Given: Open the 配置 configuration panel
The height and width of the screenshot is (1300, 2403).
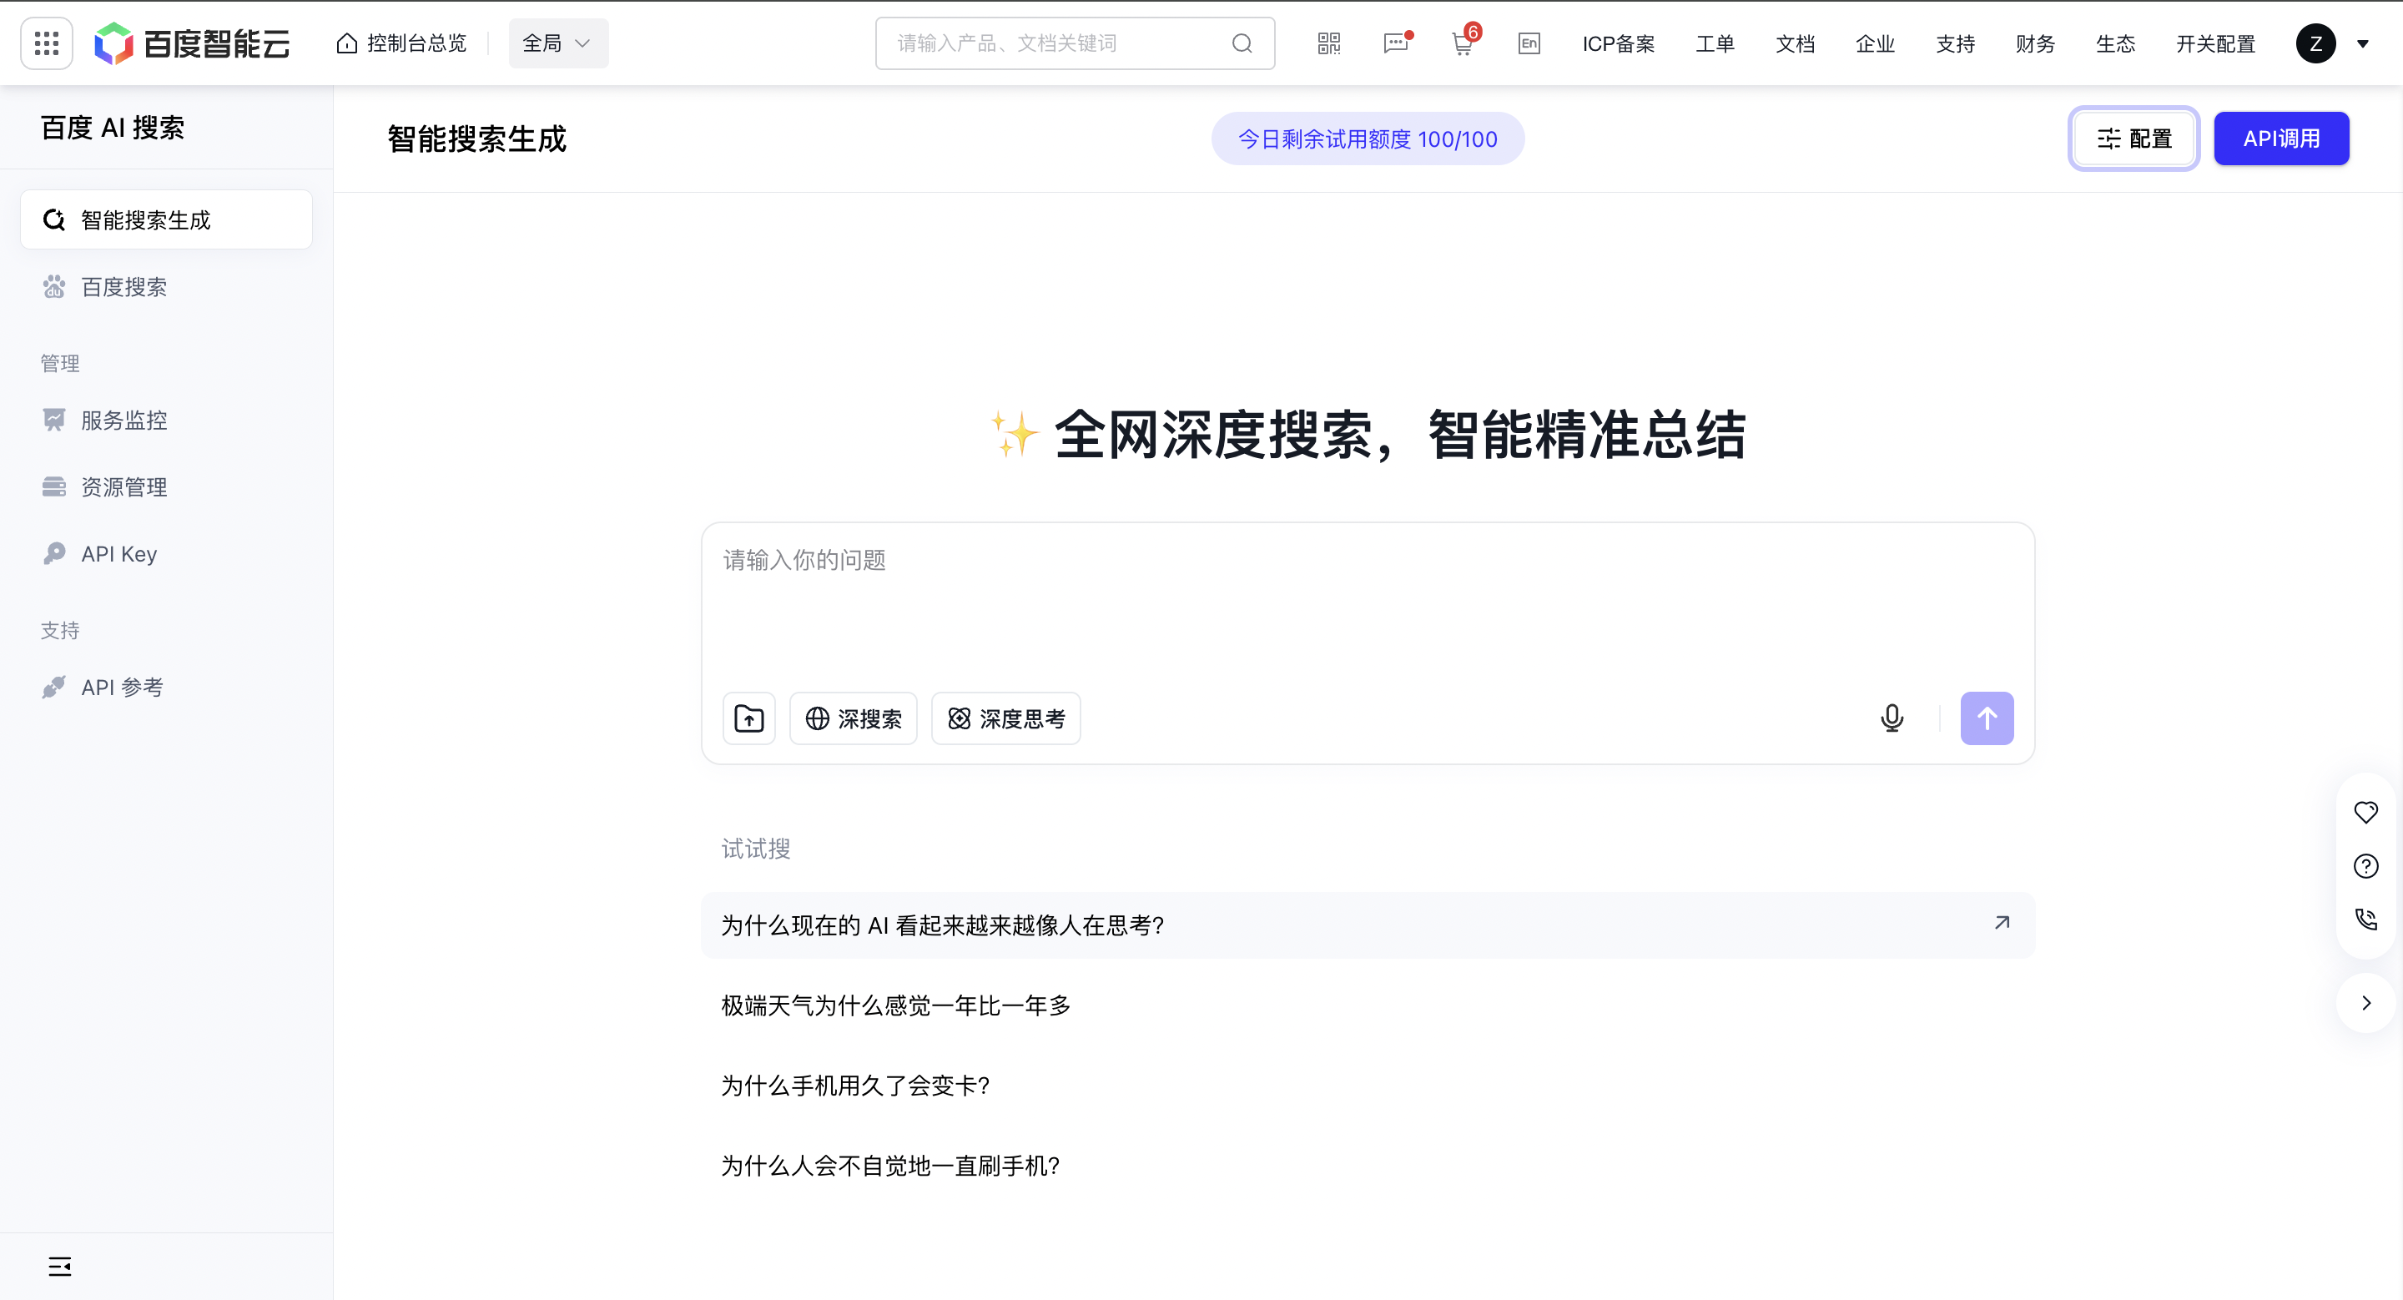Looking at the screenshot, I should [x=2134, y=138].
